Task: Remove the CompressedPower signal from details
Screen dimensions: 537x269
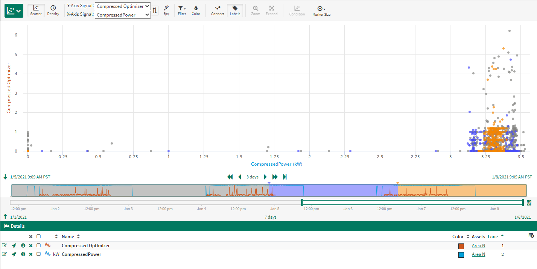Action: point(31,254)
